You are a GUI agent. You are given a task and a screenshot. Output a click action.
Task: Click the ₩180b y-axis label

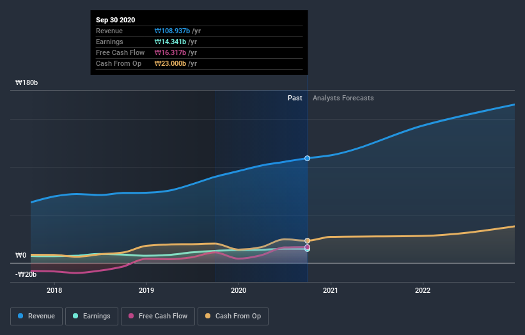[x=26, y=82]
